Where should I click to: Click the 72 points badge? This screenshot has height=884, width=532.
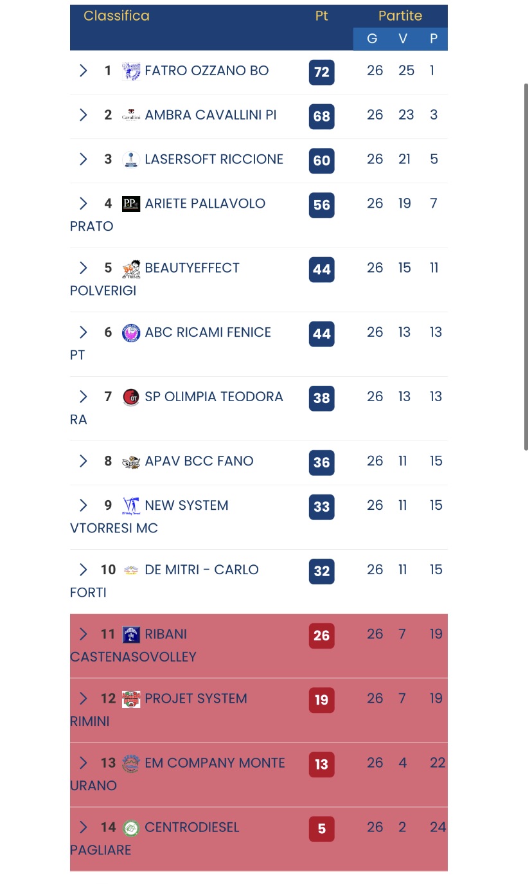[x=322, y=72]
